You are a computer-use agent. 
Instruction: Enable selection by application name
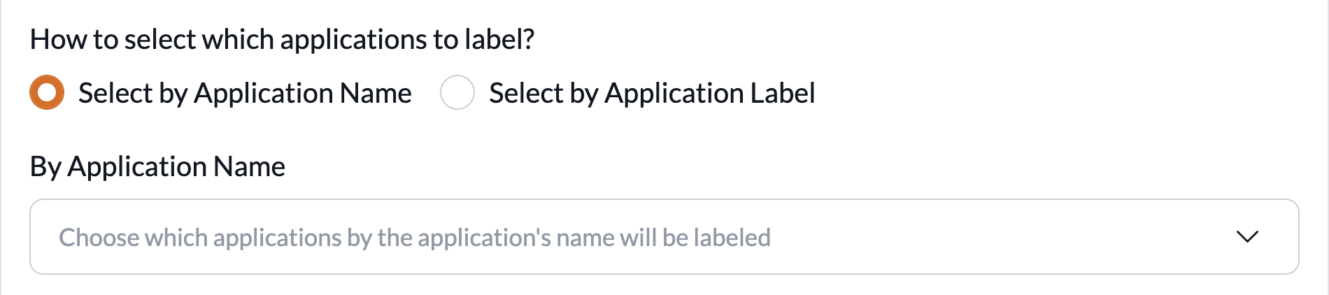(47, 93)
